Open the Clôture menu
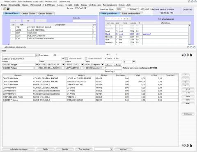 (121, 5)
